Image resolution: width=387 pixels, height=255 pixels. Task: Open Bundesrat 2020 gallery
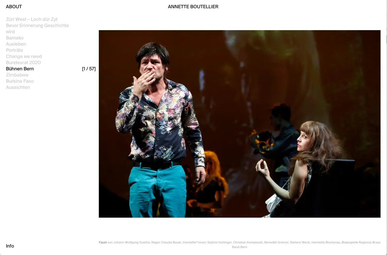[23, 63]
